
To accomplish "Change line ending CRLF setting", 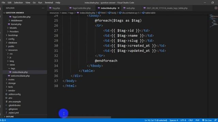I will [191, 120].
